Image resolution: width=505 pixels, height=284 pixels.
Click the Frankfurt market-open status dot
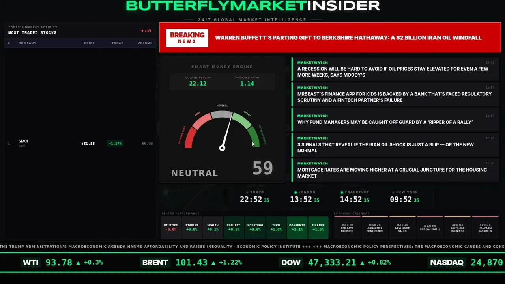click(342, 192)
